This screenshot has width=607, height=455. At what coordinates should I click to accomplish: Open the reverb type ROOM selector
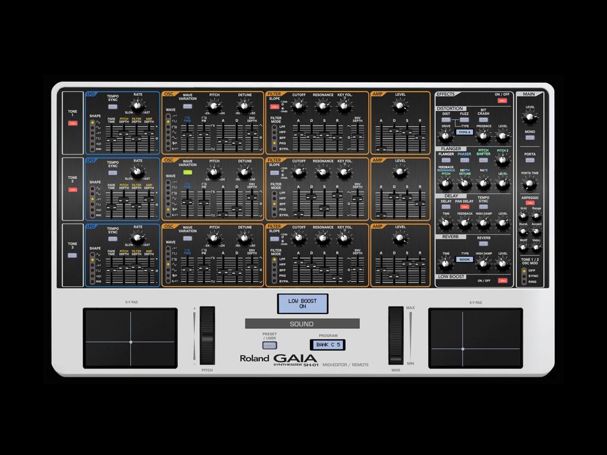[x=464, y=259]
